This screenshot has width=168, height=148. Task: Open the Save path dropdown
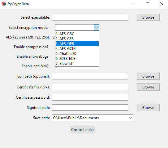131,118
